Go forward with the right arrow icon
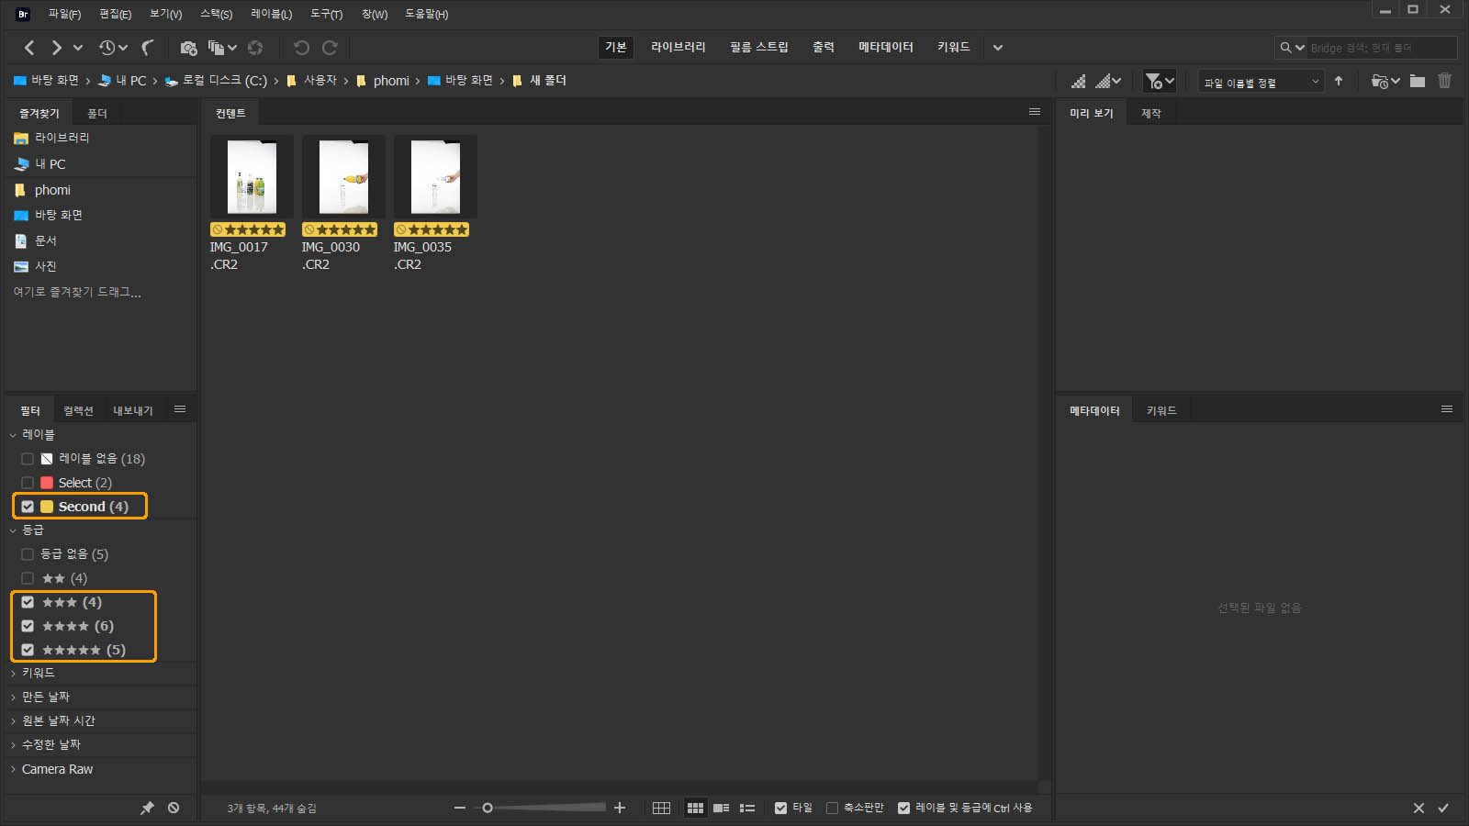The image size is (1469, 826). pyautogui.click(x=56, y=47)
